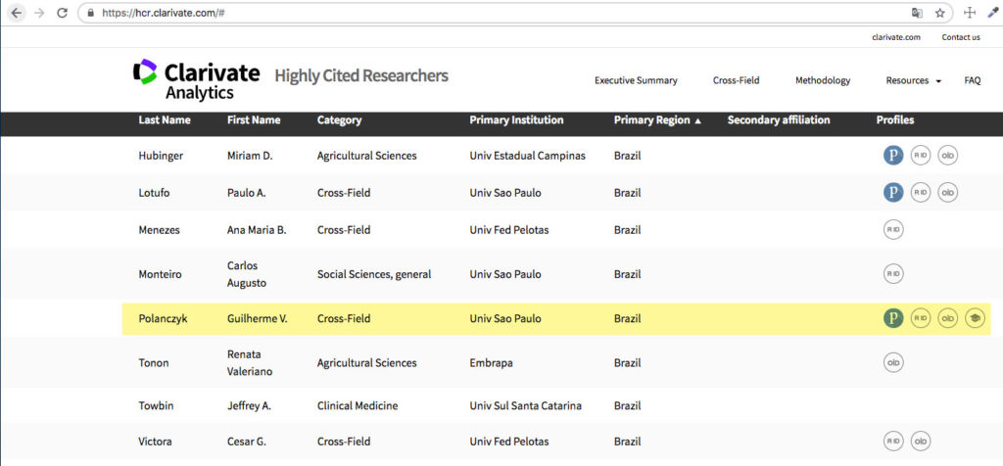
Task: Reload the current page
Action: [62, 13]
